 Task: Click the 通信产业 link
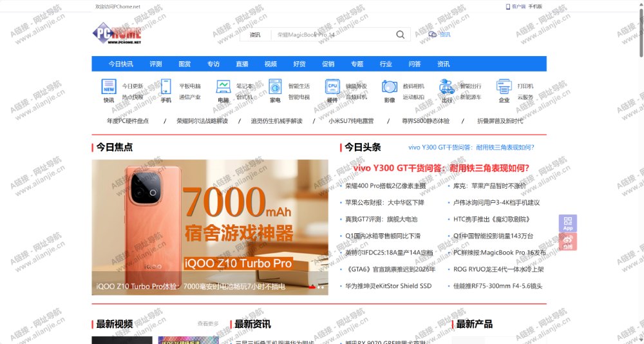point(190,97)
